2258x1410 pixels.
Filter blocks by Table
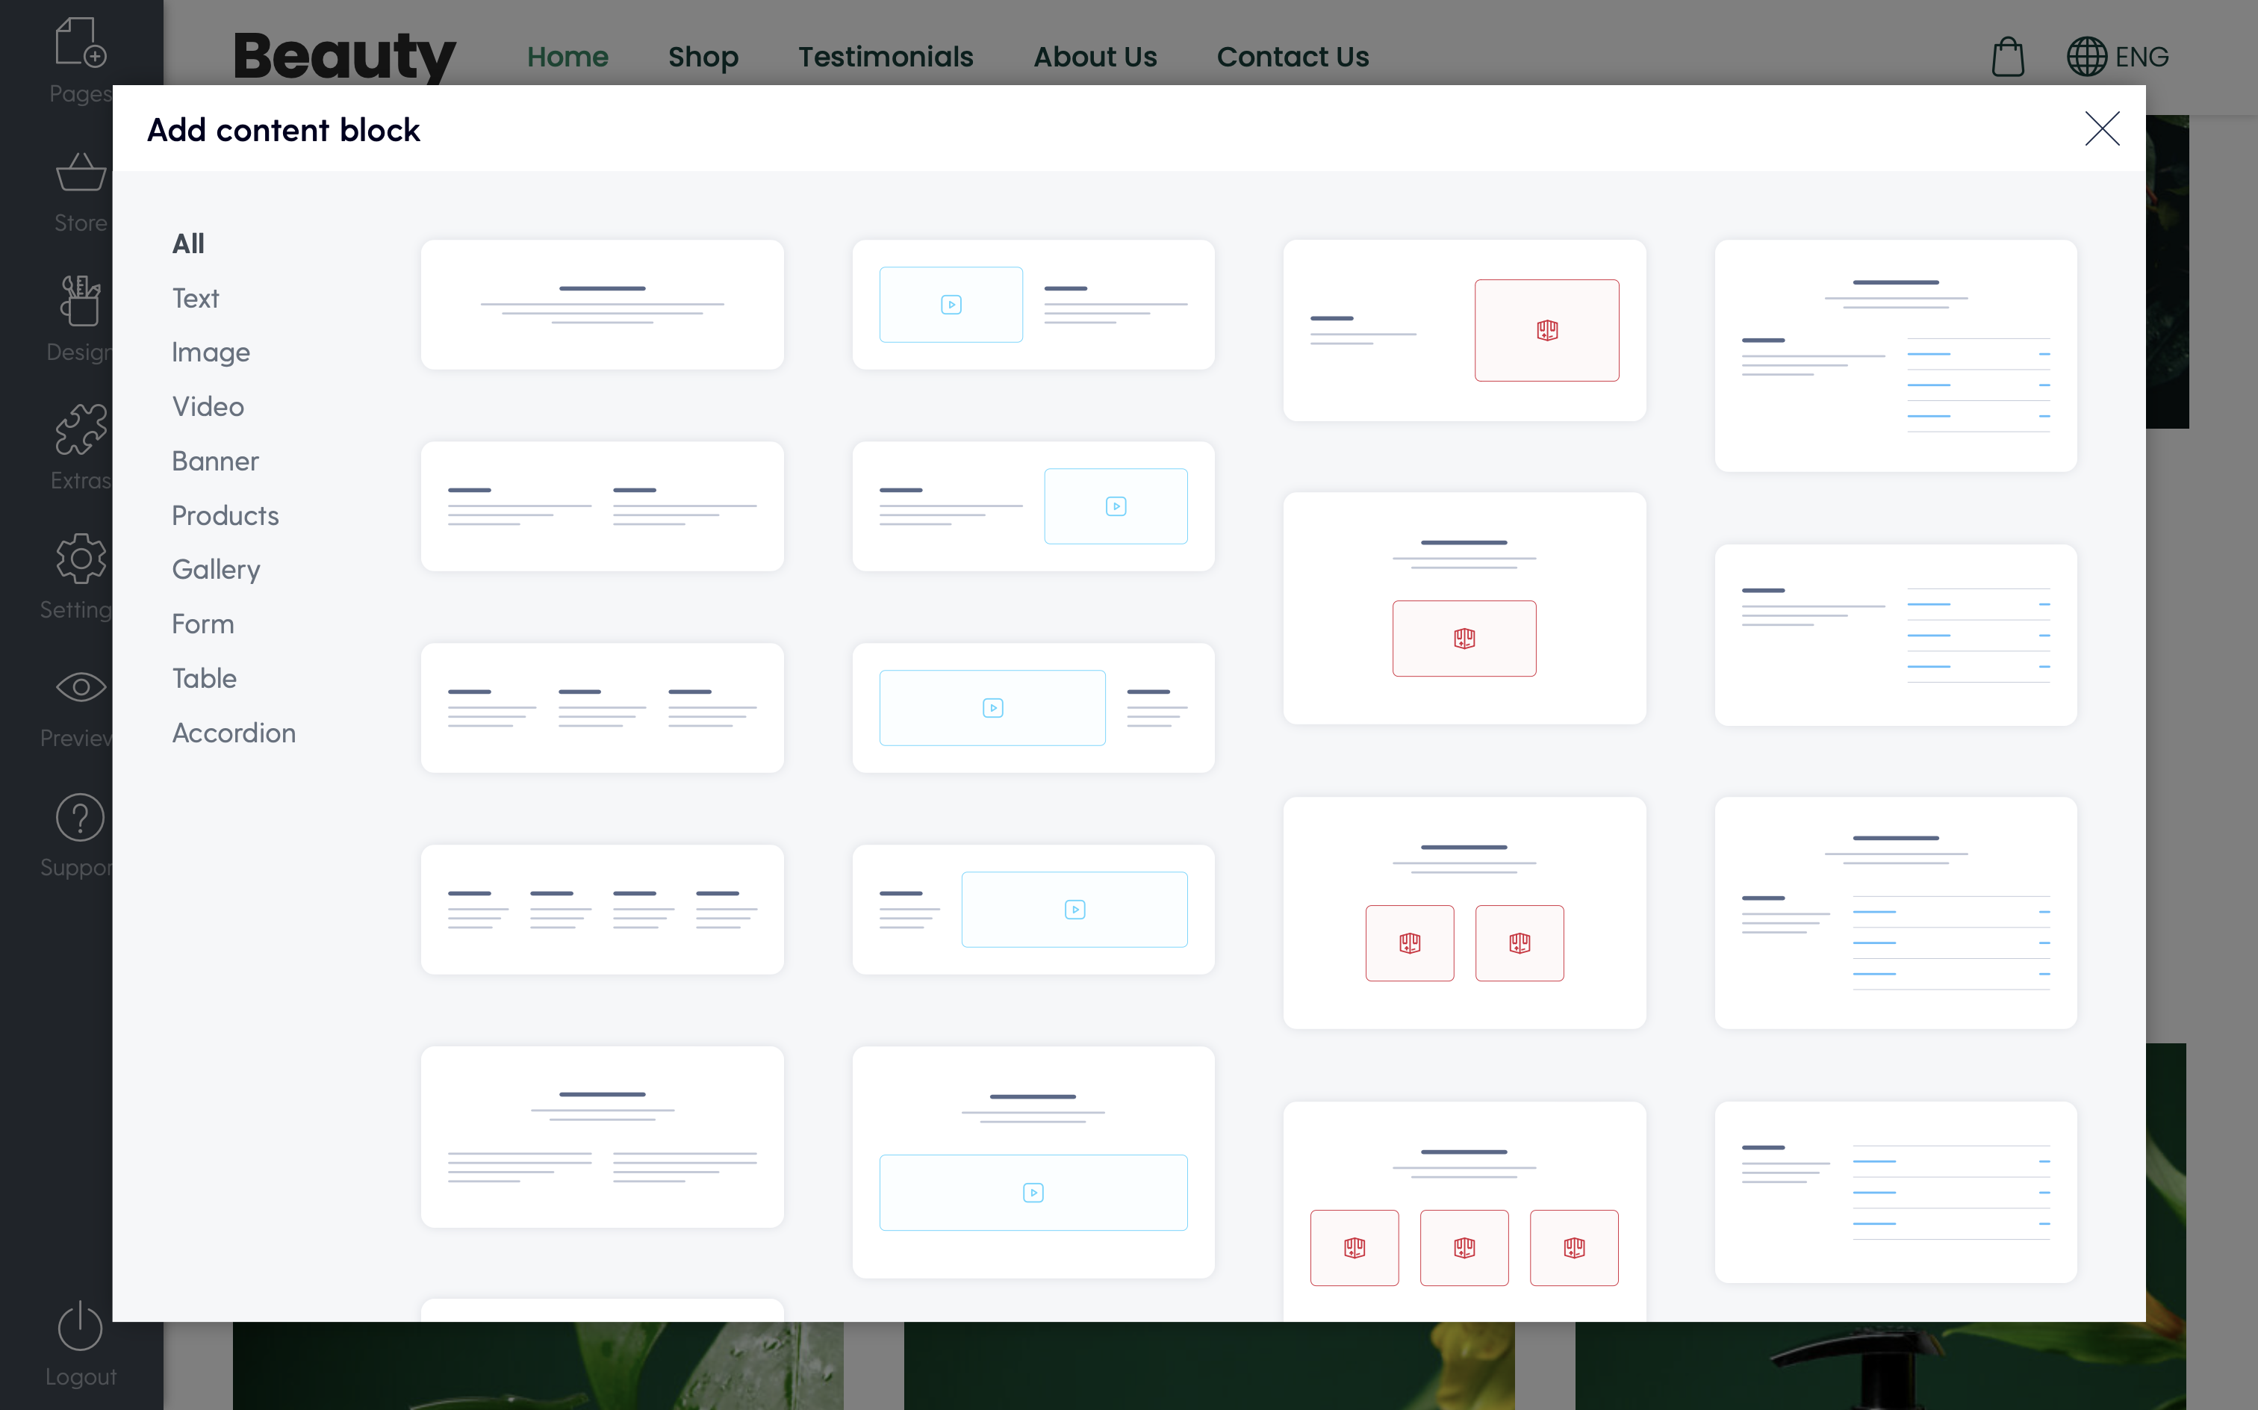tap(204, 678)
